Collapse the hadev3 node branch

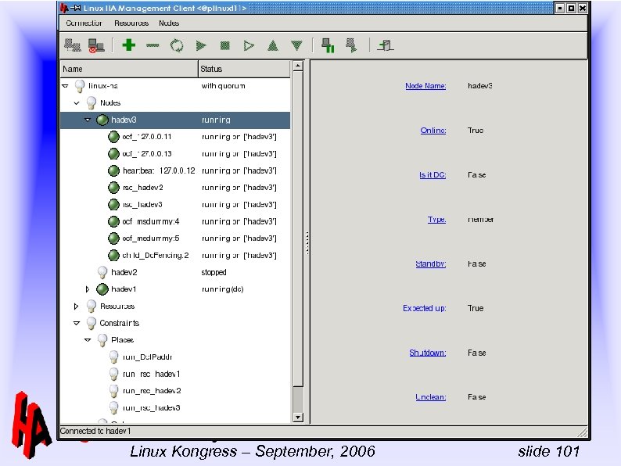click(x=88, y=120)
